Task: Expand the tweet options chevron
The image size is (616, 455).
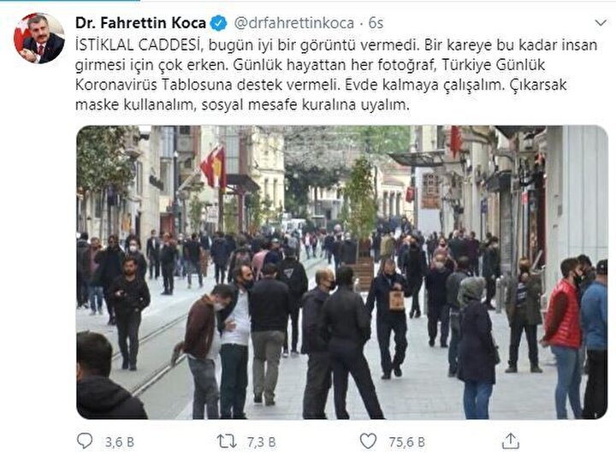Action: pyautogui.click(x=601, y=23)
